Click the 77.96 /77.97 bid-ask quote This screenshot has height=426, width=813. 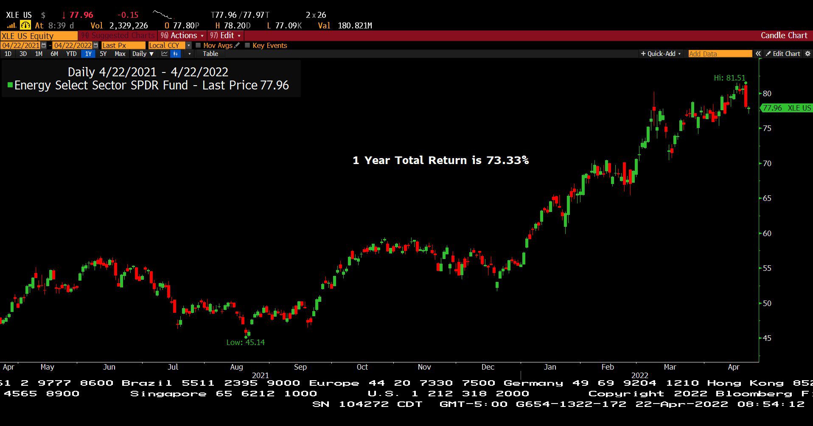(x=240, y=15)
